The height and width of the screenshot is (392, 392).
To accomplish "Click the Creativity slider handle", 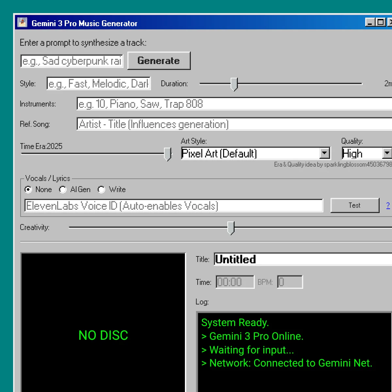I will (x=231, y=228).
